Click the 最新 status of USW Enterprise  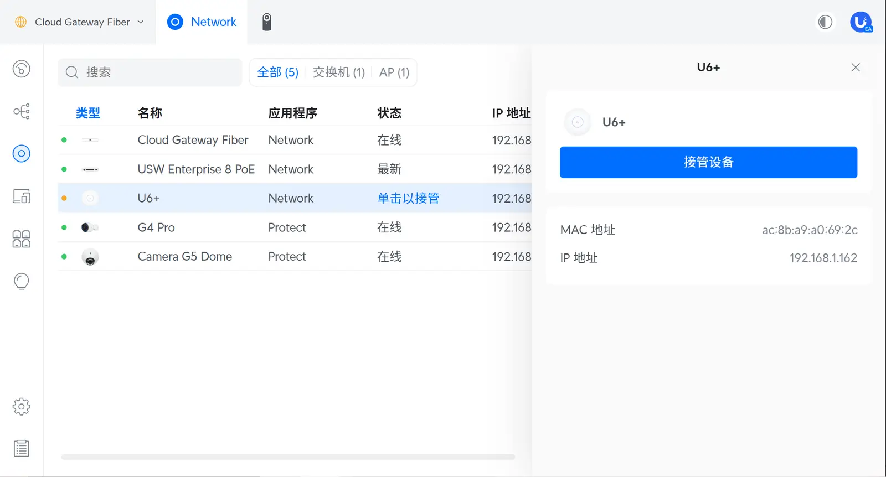(389, 169)
